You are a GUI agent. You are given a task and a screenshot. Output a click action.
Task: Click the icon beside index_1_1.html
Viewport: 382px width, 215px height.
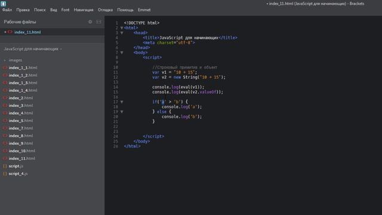[5, 67]
